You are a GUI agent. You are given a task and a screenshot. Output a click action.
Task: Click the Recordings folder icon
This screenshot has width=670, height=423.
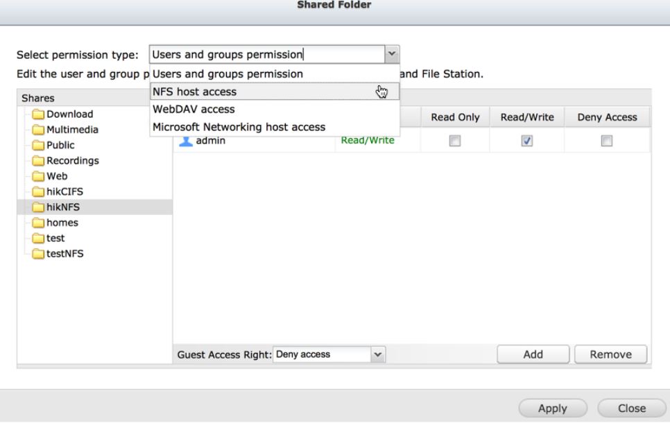click(x=38, y=161)
